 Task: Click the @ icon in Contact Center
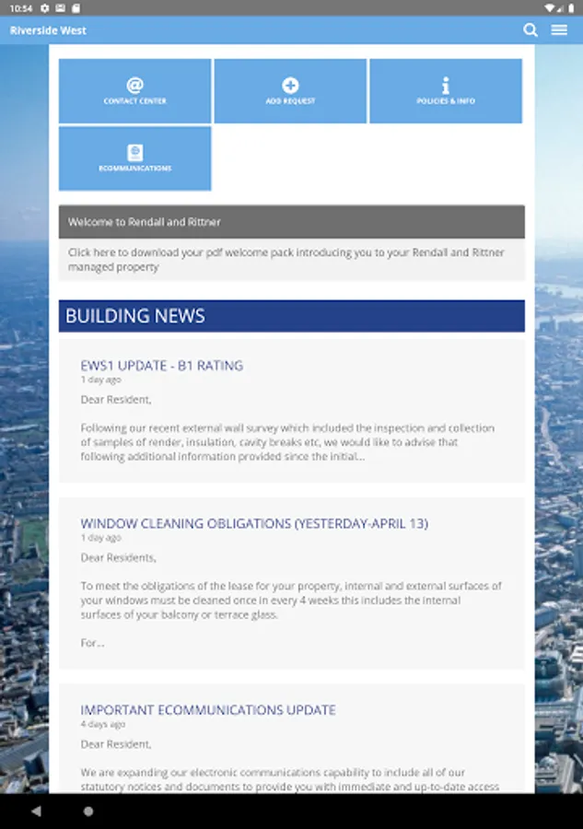(134, 85)
